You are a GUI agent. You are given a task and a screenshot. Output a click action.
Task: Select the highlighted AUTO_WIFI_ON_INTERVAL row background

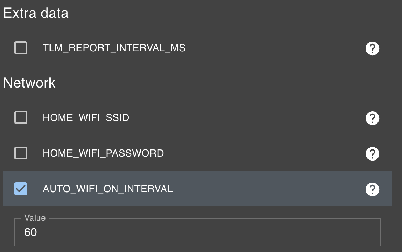[x=266, y=189]
